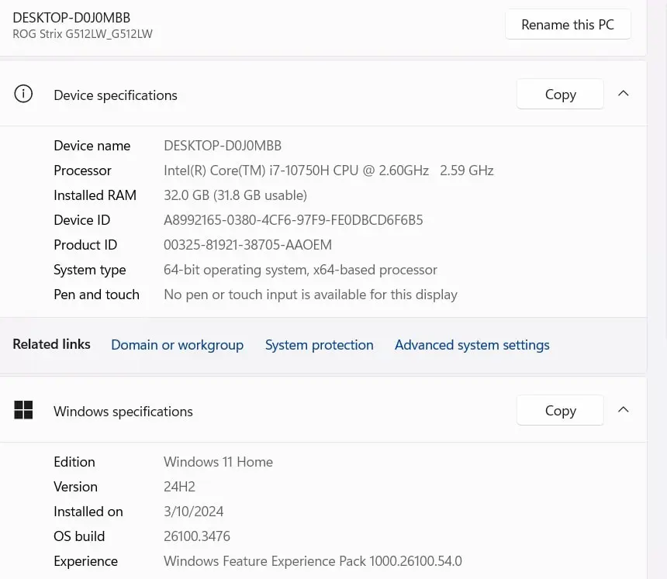Click the Device specifications info icon
667x579 pixels.
23,94
